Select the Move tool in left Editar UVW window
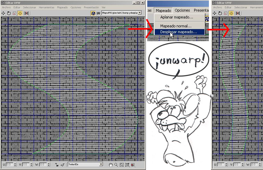 (x=3, y=13)
